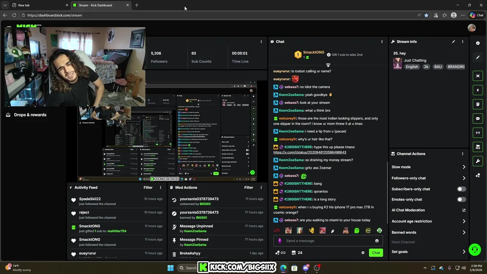Open the Mod Actions Filter
Screen dimensions: 487x274
[x=248, y=188]
